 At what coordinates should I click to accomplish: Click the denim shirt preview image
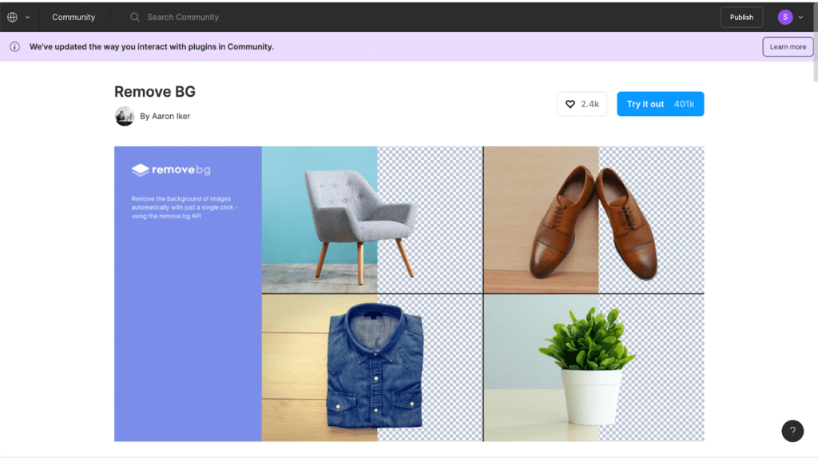[x=372, y=368]
